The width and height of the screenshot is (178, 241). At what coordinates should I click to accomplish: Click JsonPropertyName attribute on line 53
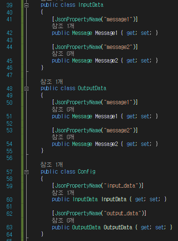click(x=78, y=130)
